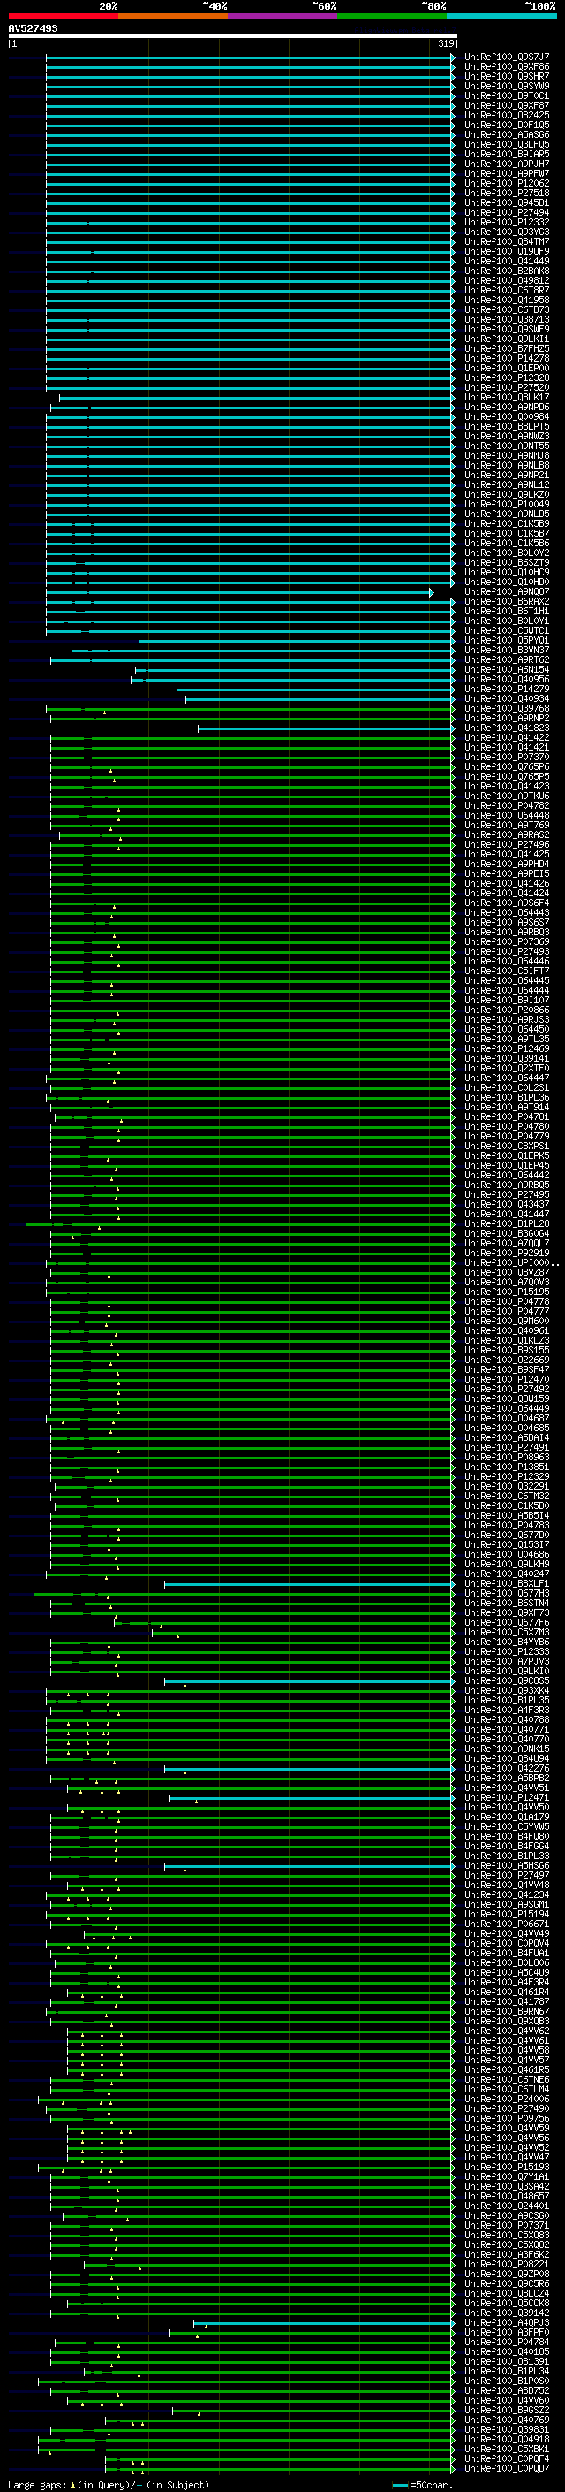
Task: Open hit UniRef100_B9T0C1
Action: point(507,95)
